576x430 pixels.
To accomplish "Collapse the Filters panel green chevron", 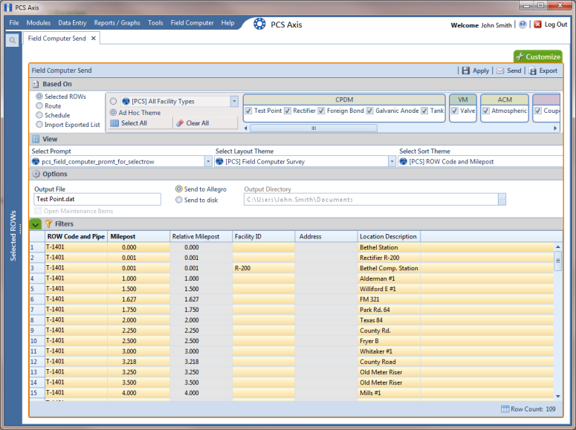I will pos(36,224).
